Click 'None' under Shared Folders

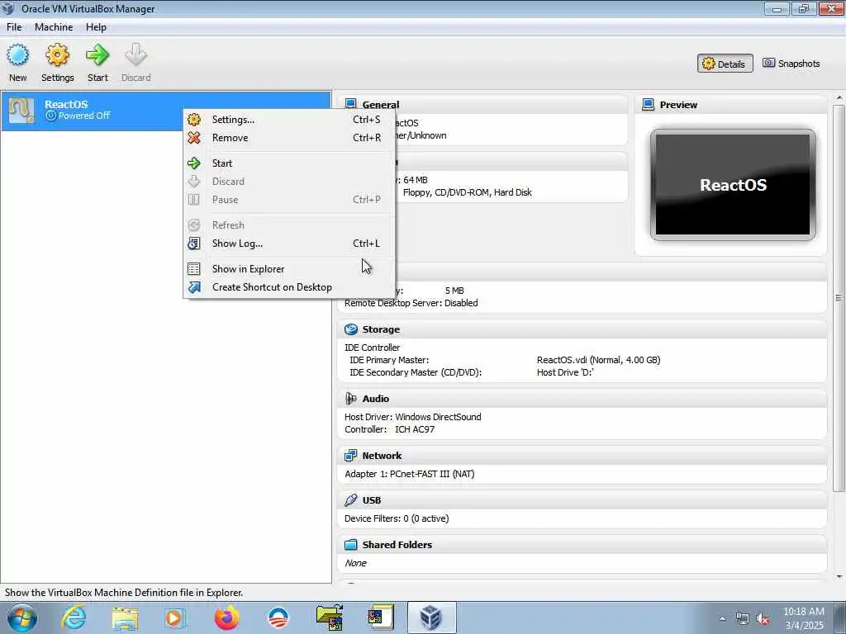(x=355, y=563)
